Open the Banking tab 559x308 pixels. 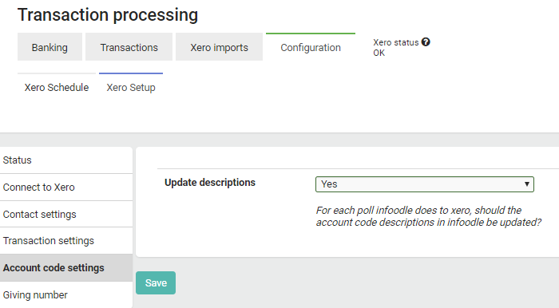coord(50,47)
